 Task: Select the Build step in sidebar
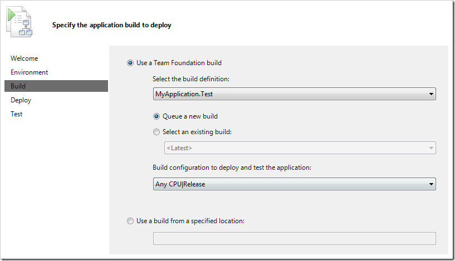(x=56, y=86)
